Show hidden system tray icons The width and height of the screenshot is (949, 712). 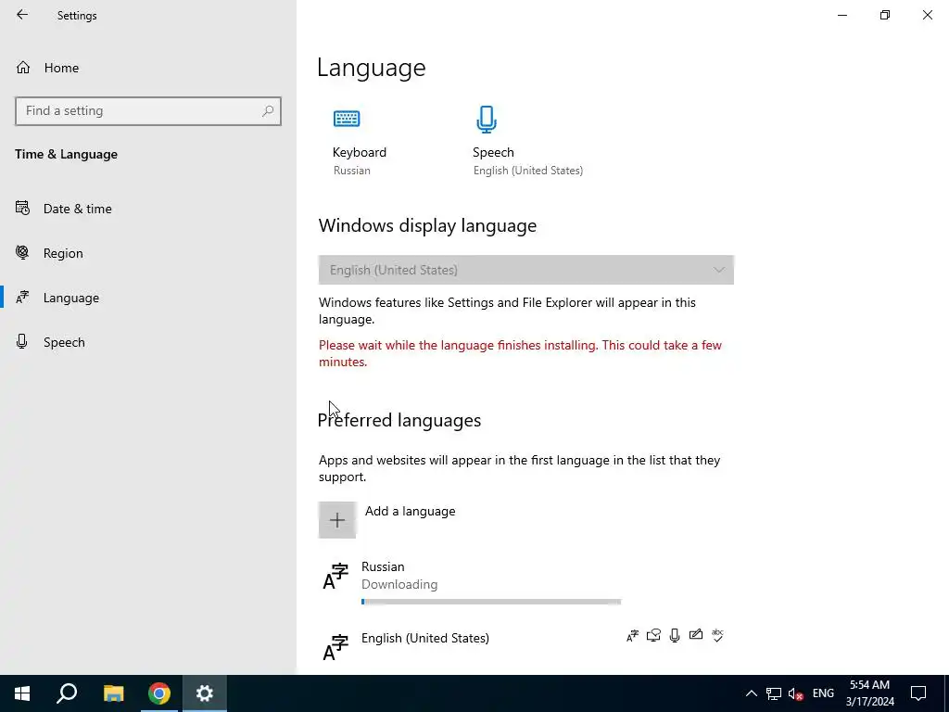coord(751,693)
